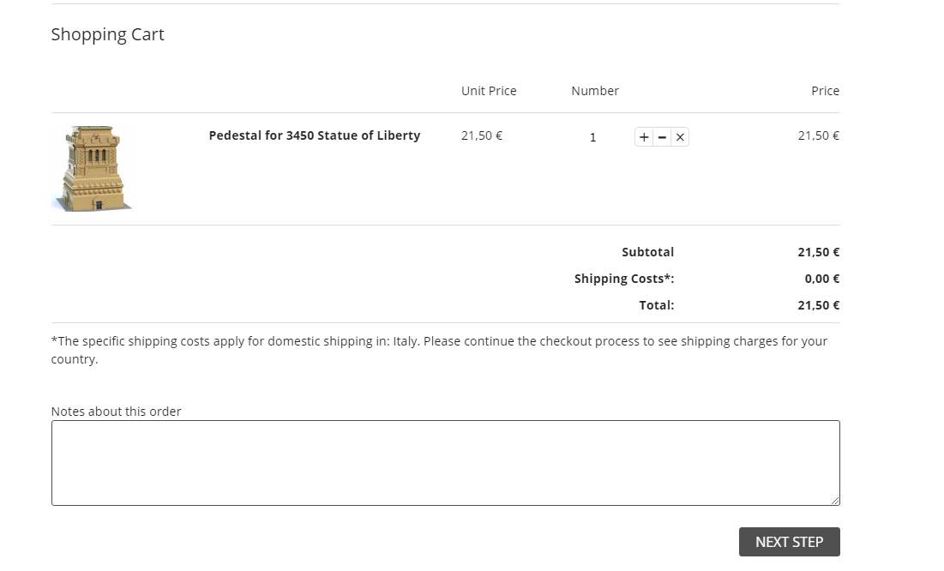Click the Number column header
Image resolution: width=944 pixels, height=571 pixels.
click(x=595, y=91)
